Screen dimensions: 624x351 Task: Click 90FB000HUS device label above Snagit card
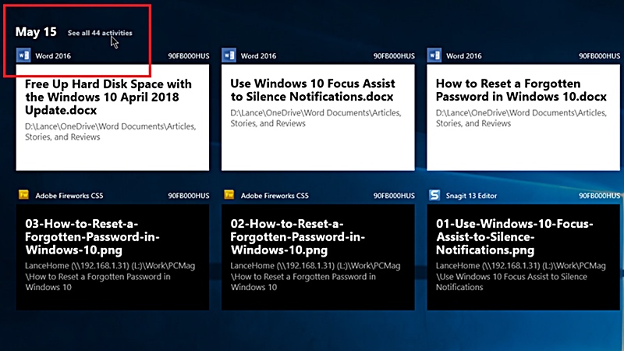click(600, 196)
